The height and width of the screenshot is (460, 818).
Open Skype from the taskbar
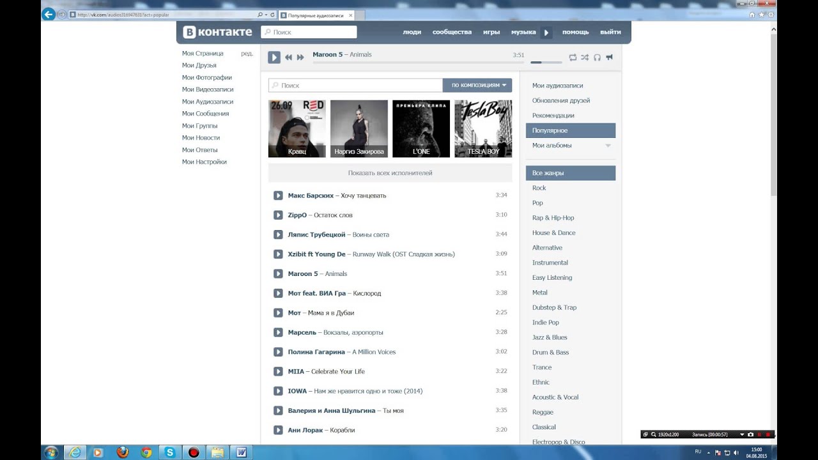pyautogui.click(x=170, y=452)
